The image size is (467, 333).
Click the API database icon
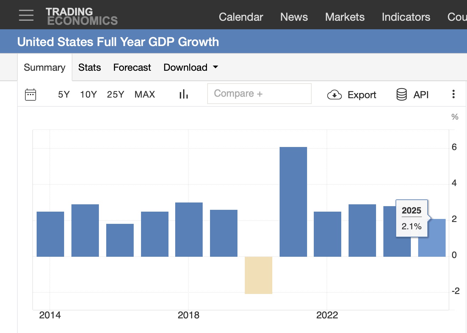click(x=401, y=95)
